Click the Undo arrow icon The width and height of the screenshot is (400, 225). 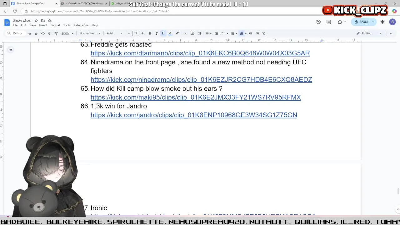[x=29, y=33]
